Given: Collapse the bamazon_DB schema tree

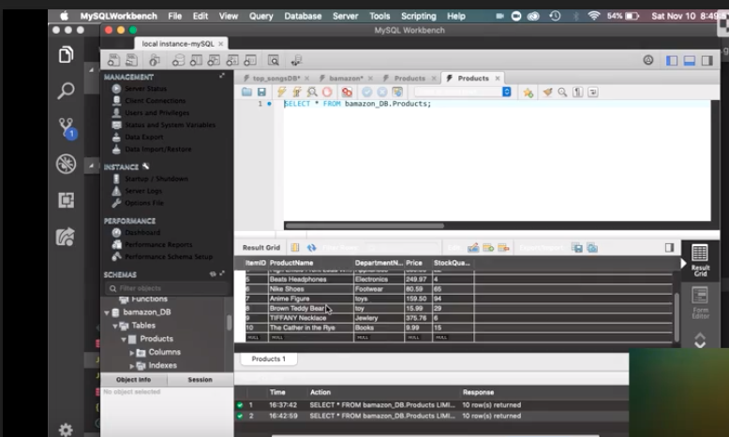Looking at the screenshot, I should (106, 312).
